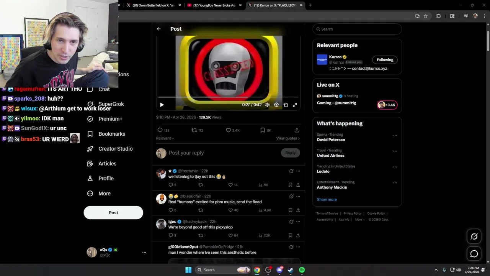Open options for United Airlines trend

(395, 151)
